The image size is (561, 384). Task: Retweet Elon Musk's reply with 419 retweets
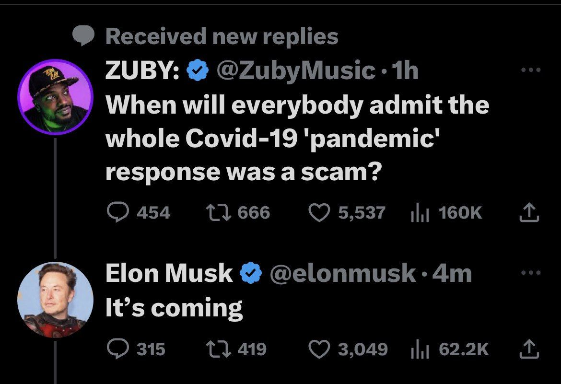[214, 349]
